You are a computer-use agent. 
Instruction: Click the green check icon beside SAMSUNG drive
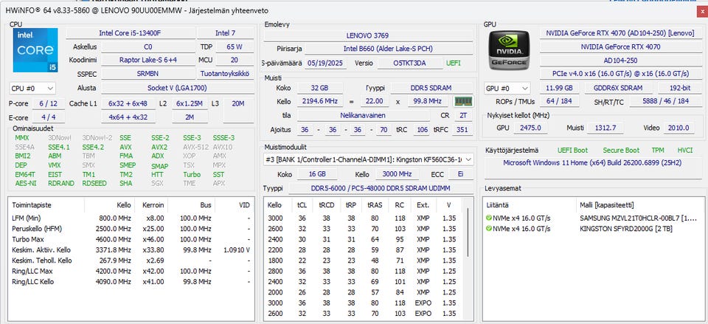488,218
